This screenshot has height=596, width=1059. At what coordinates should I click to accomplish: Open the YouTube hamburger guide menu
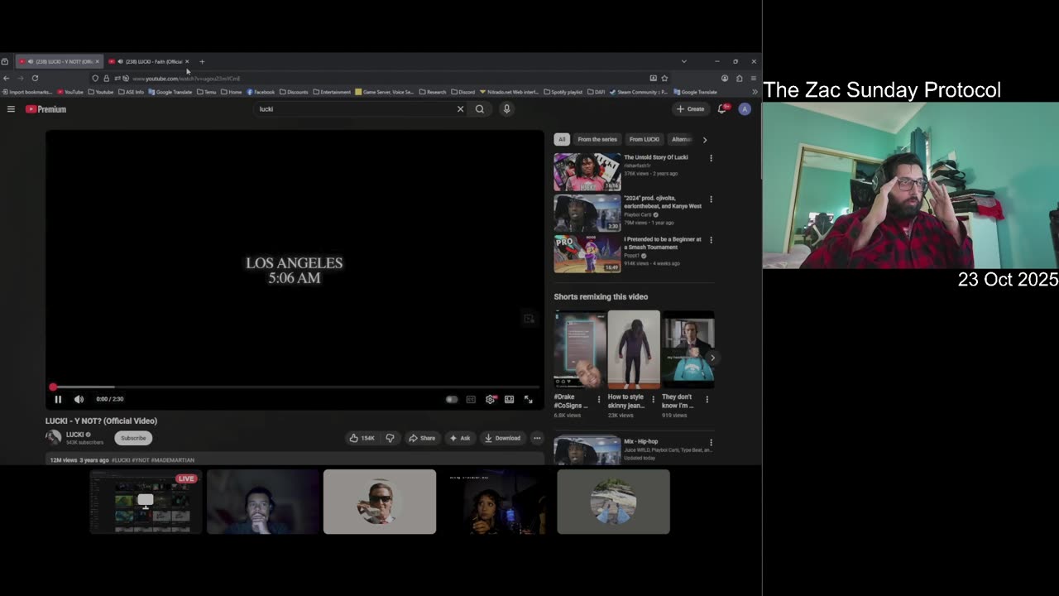click(11, 109)
